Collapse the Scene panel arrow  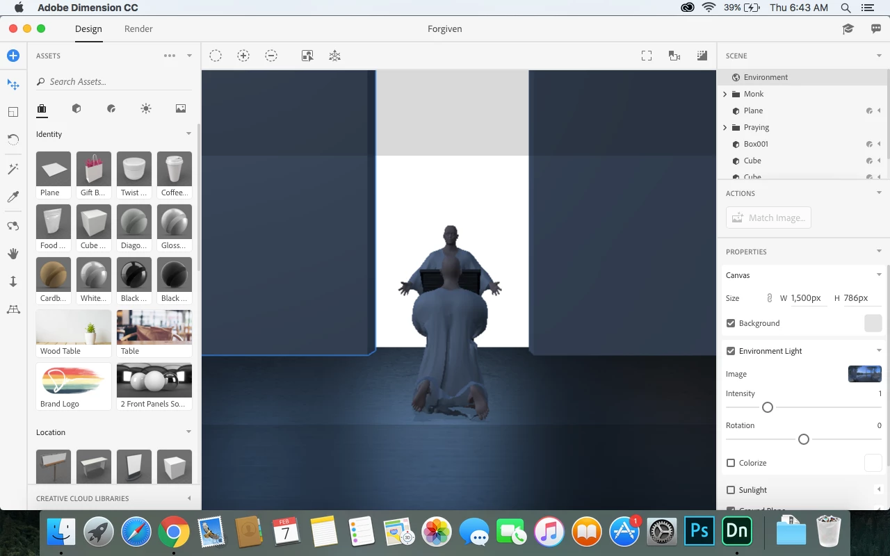click(x=879, y=56)
